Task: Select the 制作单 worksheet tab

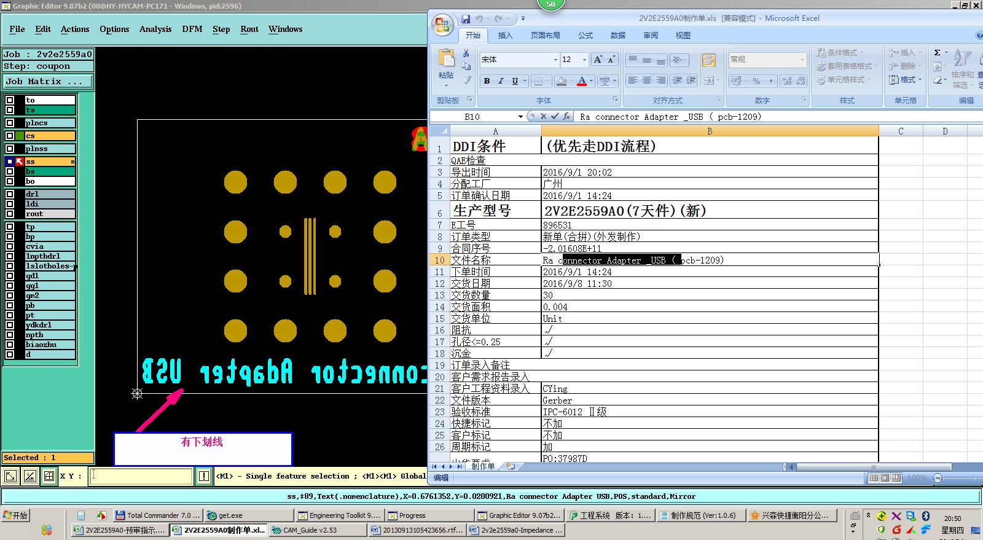Action: (x=483, y=466)
